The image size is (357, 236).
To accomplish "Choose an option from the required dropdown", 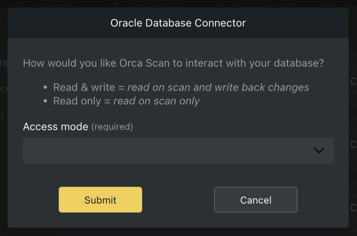I will tap(178, 151).
